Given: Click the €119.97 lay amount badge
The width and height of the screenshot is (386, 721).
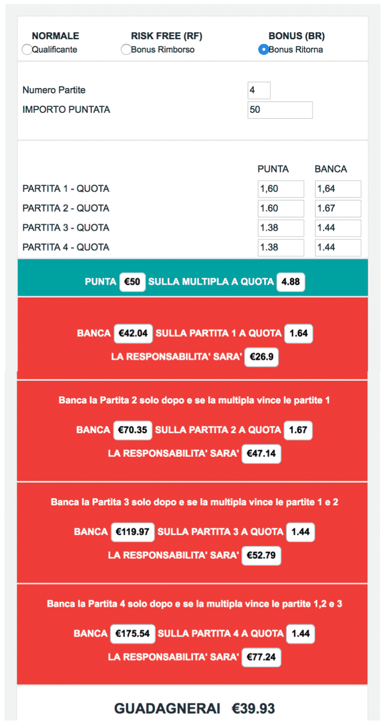Looking at the screenshot, I should [x=133, y=532].
